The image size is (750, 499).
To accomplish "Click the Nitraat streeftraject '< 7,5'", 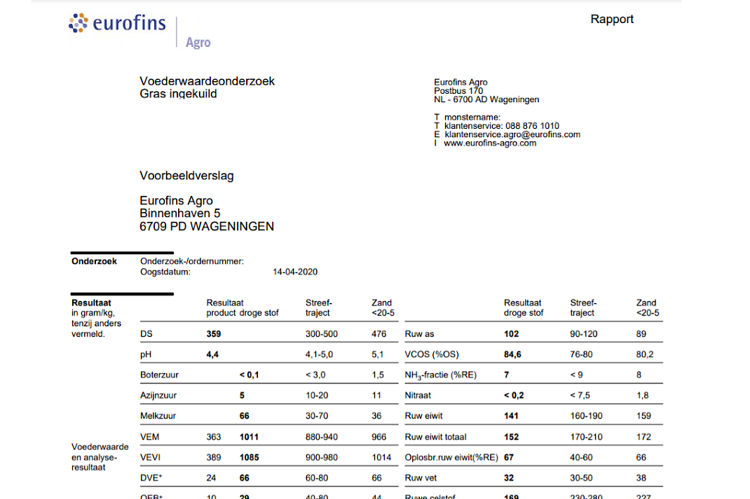I will (580, 395).
